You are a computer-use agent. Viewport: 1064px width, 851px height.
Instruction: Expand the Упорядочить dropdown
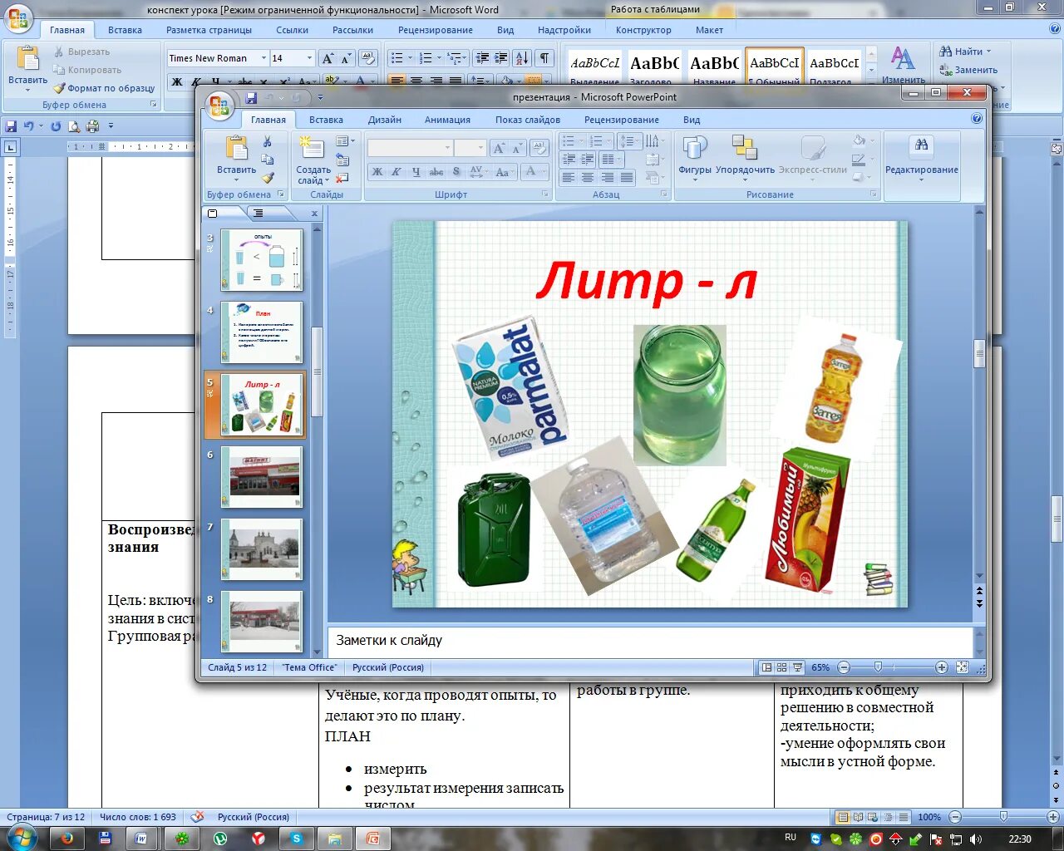click(x=745, y=180)
